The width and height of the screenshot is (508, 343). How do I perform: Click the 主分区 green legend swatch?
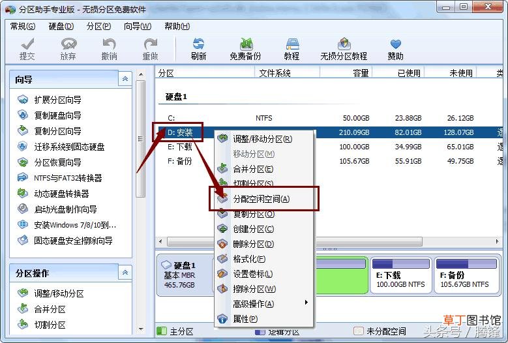pos(161,331)
